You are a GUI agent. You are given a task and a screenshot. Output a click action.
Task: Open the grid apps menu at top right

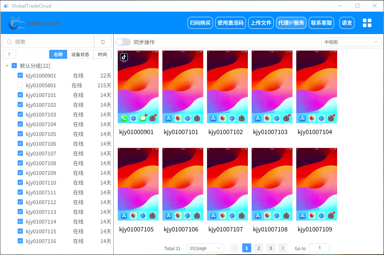pyautogui.click(x=367, y=22)
